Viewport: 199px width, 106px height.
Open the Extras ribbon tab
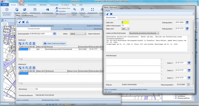74,5
